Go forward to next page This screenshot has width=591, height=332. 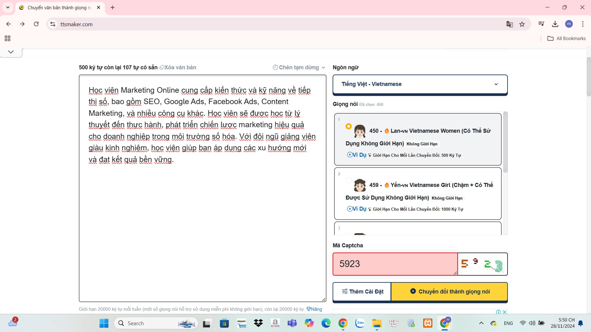pos(22,24)
